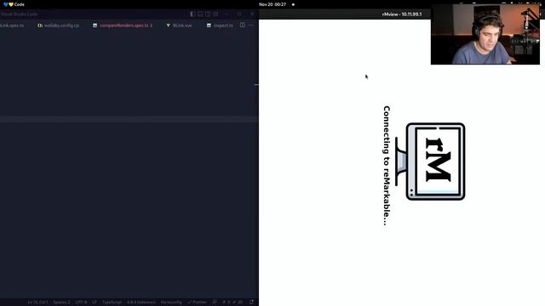Viewport: 545px width, 306px height.
Task: Open the wallaby.config.cjs editor tab
Action: [x=59, y=25]
